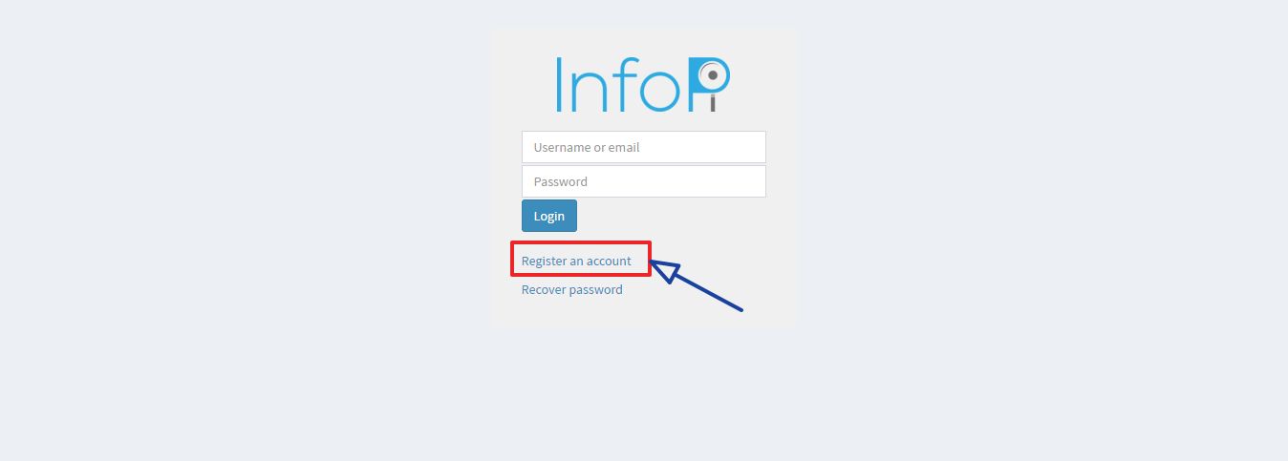
Task: Click the magnifier icon inside the logo's P
Action: pyautogui.click(x=712, y=74)
